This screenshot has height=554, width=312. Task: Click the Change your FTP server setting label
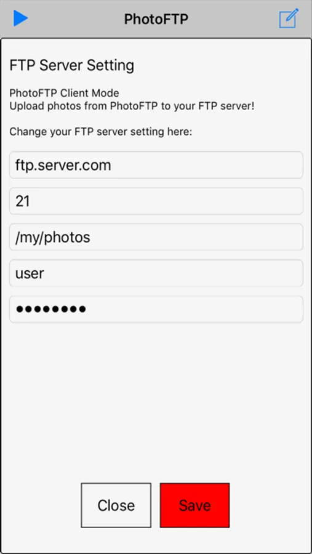coord(101,132)
